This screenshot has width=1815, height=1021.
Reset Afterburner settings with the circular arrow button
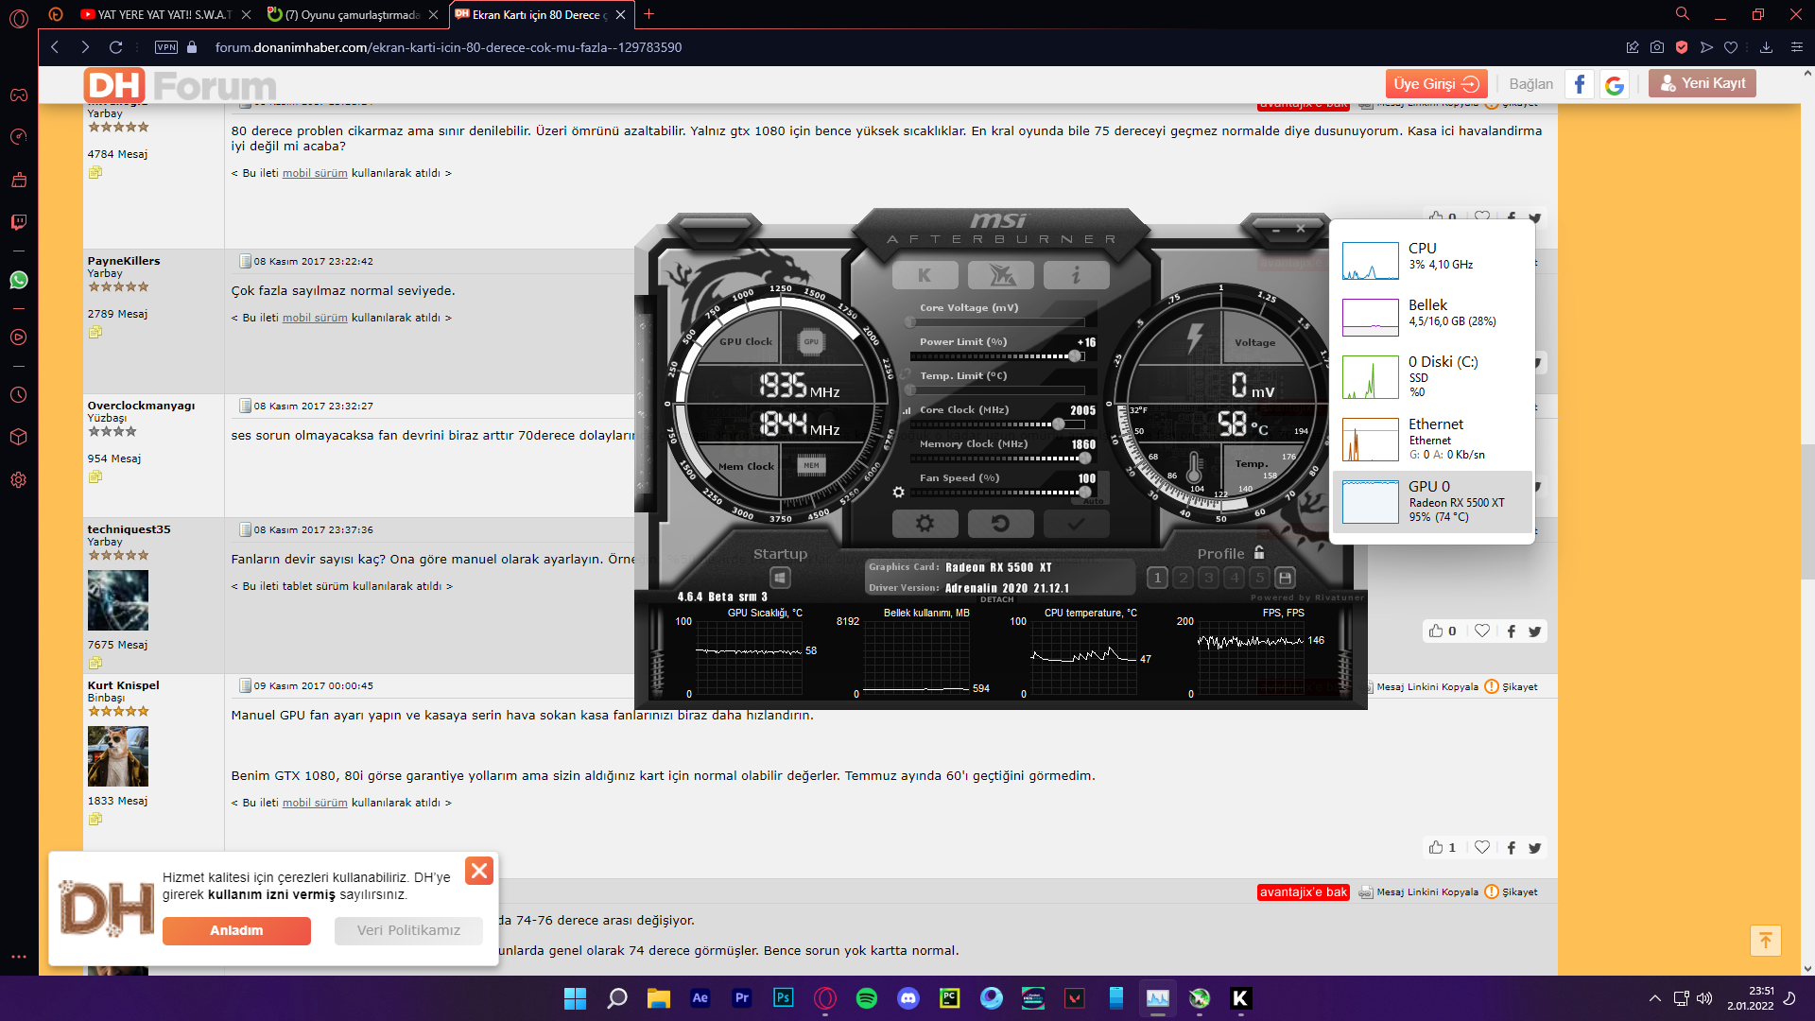(x=1001, y=523)
